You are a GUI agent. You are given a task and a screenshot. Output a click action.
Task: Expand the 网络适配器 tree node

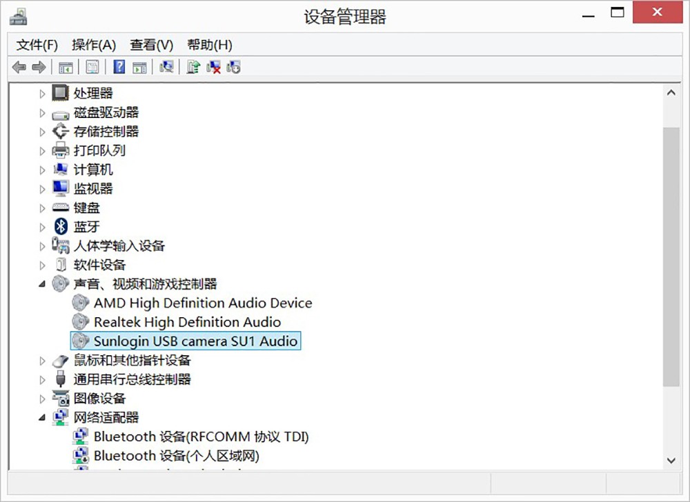(x=43, y=416)
